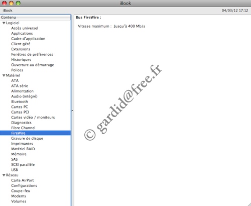Viewport: 251px width, 206px height.
Task: Select Extensions under Logiciel
Action: tap(21, 49)
